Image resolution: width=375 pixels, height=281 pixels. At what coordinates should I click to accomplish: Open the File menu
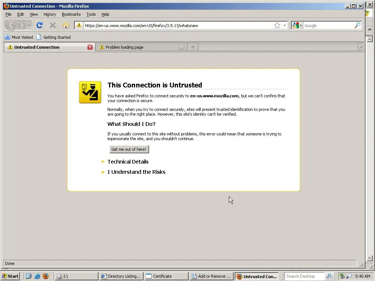tap(8, 14)
